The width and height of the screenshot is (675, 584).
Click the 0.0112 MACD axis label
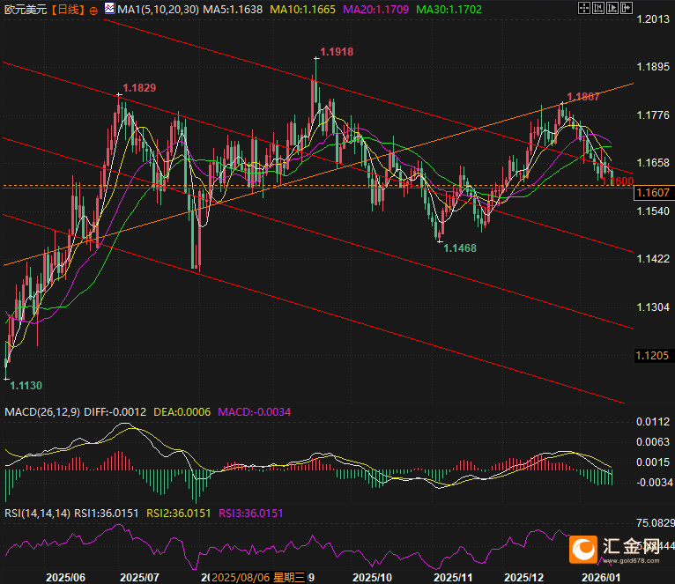653,422
